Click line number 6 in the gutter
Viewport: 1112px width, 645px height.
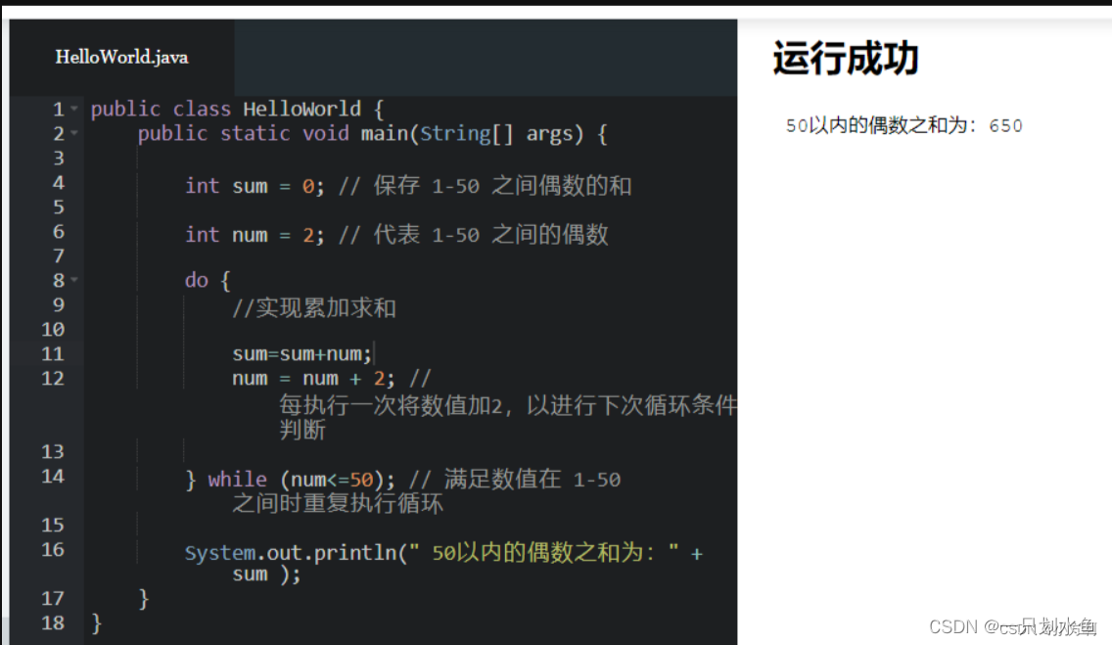click(58, 232)
